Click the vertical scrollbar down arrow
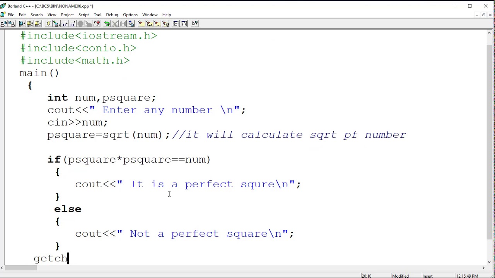This screenshot has width=495, height=278. click(x=490, y=262)
